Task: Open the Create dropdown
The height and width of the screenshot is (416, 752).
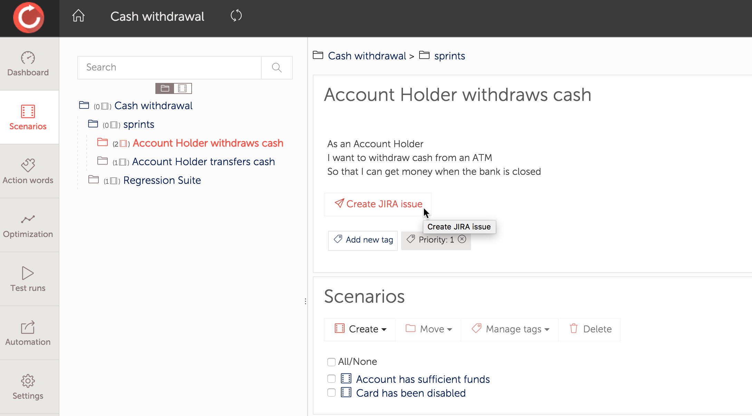Action: coord(360,329)
